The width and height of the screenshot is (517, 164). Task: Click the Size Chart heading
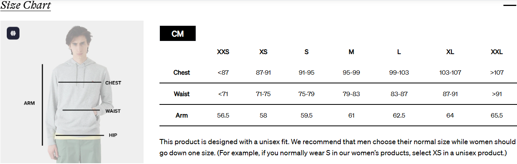(25, 6)
